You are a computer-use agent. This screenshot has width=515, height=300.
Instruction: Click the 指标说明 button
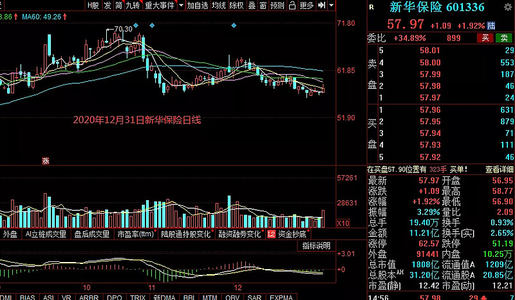316,246
